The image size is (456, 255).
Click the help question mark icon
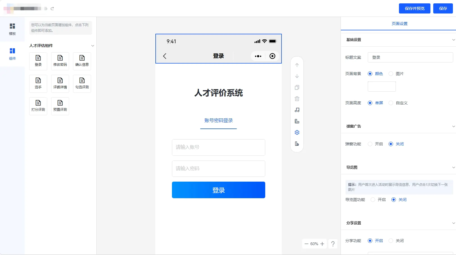[x=333, y=244]
